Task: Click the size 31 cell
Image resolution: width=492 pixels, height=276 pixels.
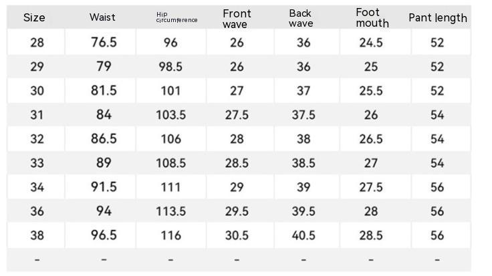Action: (37, 115)
